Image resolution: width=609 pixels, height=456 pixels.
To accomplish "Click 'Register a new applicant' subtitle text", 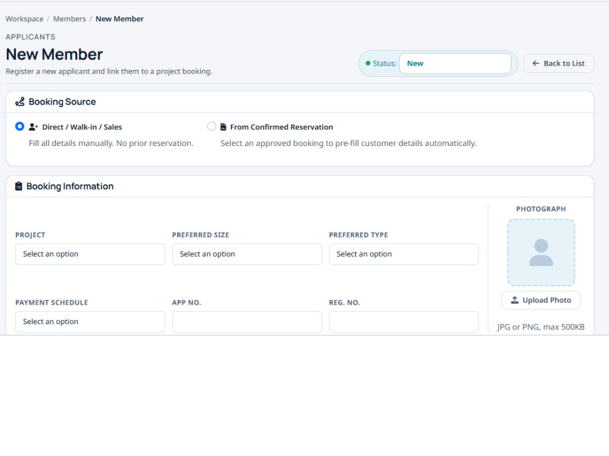I will (x=109, y=71).
